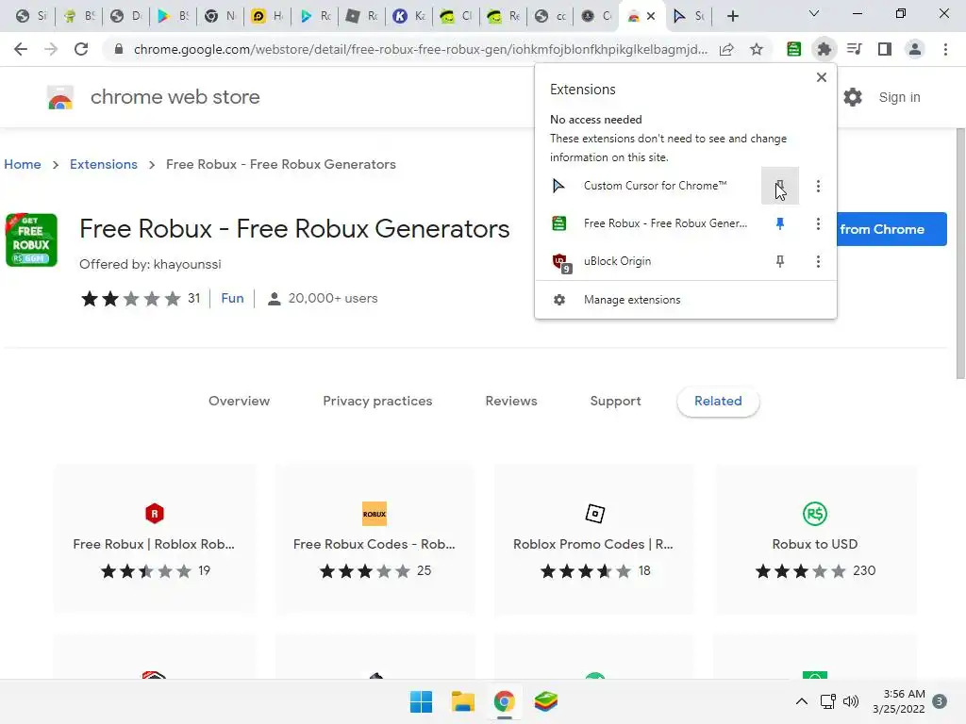Open Chrome profile avatar
The image size is (966, 724).
pyautogui.click(x=915, y=49)
